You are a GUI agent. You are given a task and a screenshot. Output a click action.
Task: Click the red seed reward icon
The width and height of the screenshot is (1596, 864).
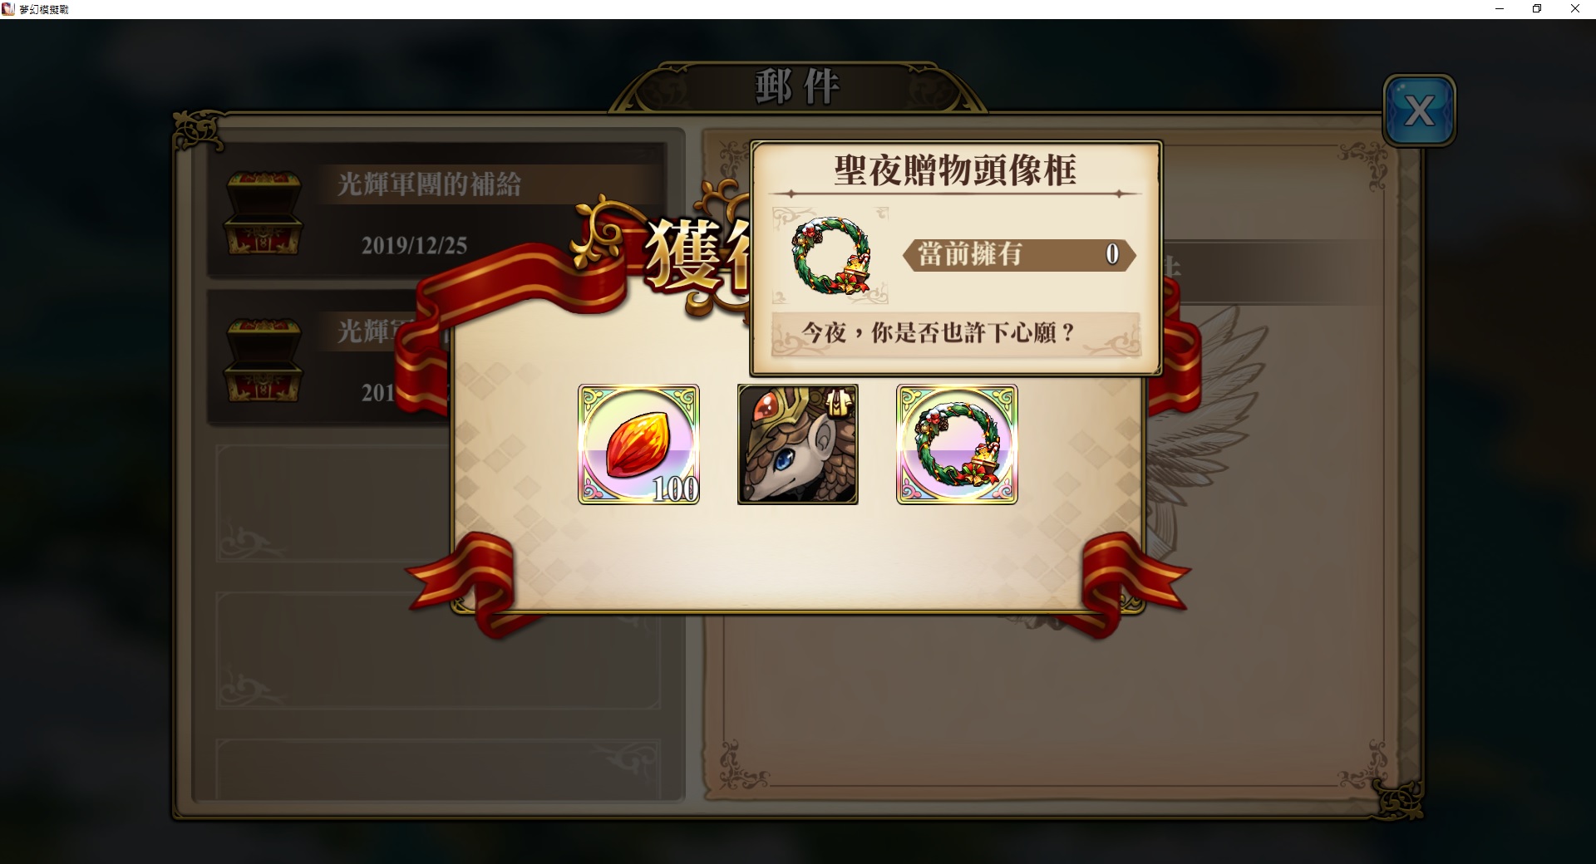(x=638, y=444)
